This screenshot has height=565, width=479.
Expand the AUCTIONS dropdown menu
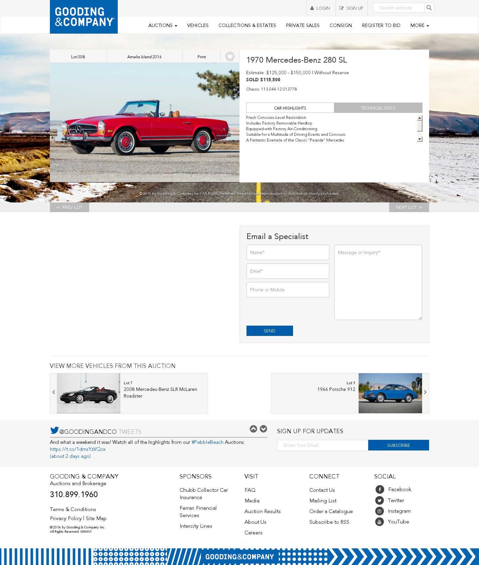tap(163, 25)
